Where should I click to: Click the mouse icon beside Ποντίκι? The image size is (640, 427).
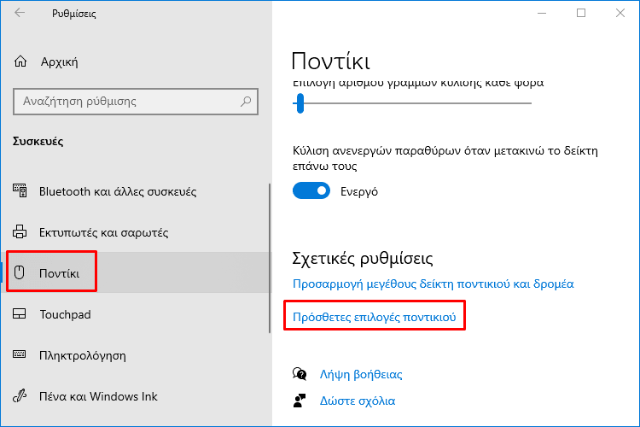(19, 272)
